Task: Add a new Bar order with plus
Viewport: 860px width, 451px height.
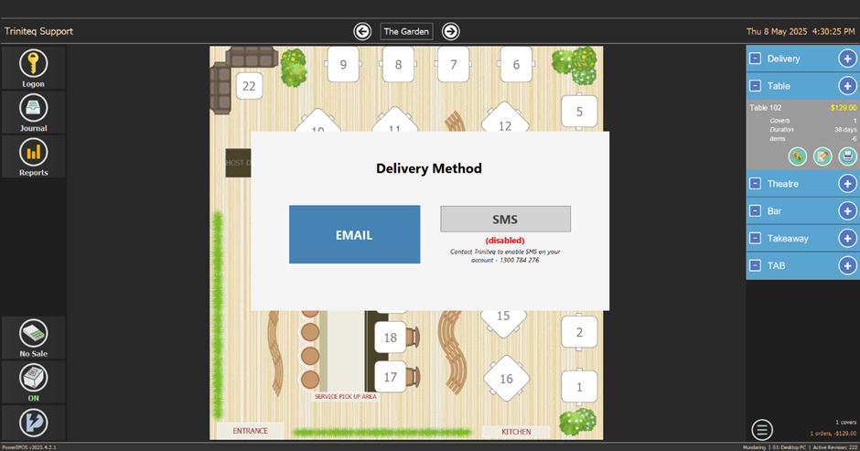Action: point(847,210)
